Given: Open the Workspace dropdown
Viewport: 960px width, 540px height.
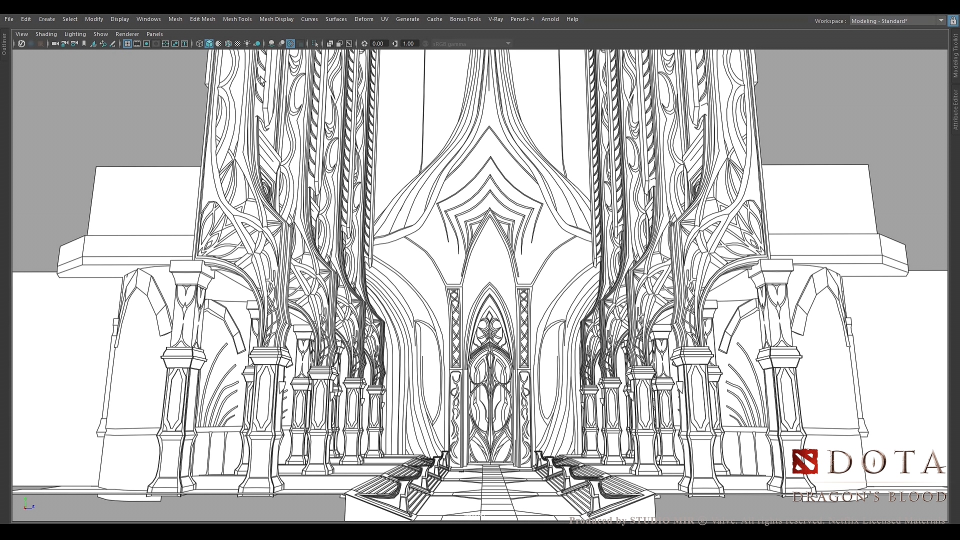Looking at the screenshot, I should point(897,20).
